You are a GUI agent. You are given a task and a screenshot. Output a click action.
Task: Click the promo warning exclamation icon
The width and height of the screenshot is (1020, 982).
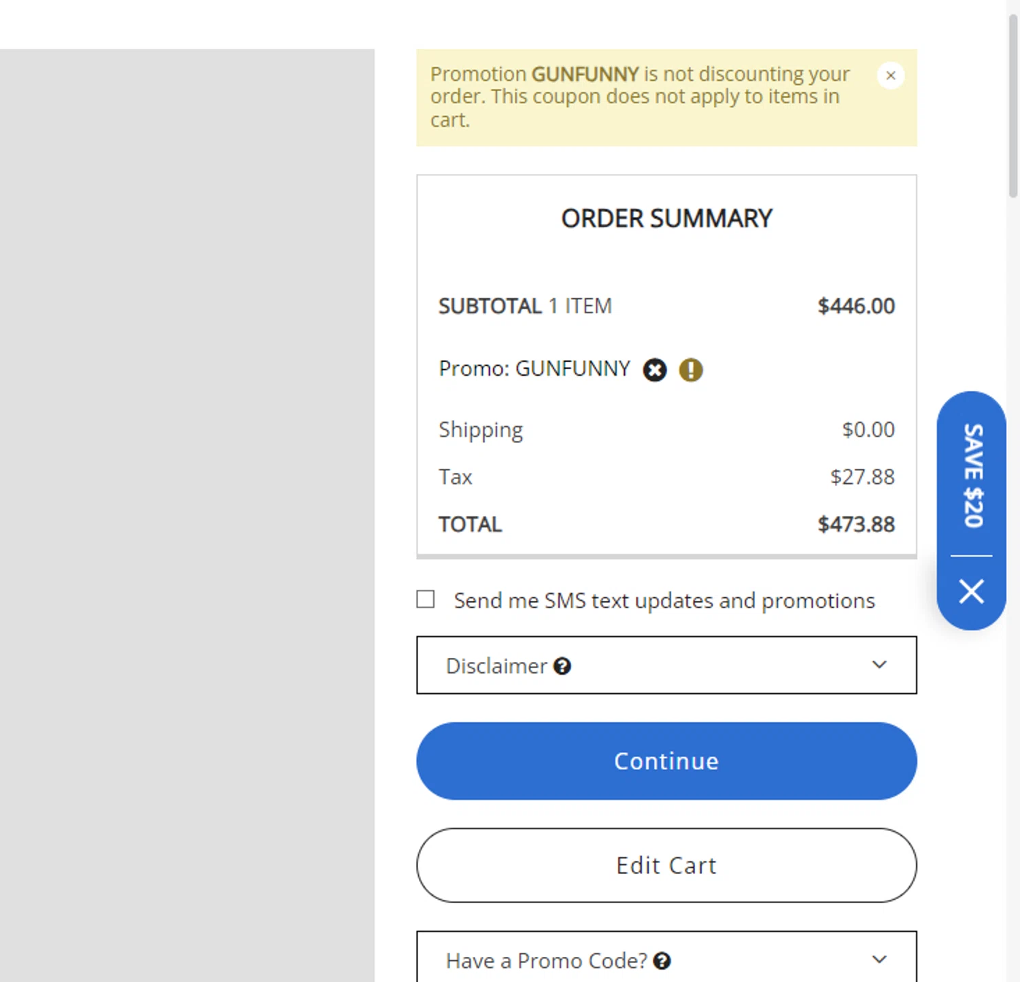[x=691, y=370]
